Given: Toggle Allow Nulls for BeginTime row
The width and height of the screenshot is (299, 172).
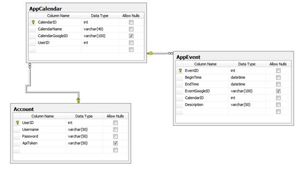Looking at the screenshot, I should [x=278, y=77].
